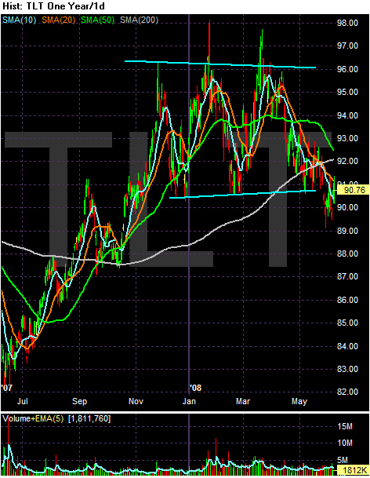Click the 5M volume axis label
The height and width of the screenshot is (478, 370).
[x=343, y=460]
